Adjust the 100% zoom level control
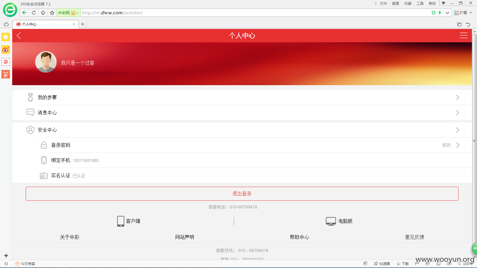The height and width of the screenshot is (268, 477). [x=465, y=264]
